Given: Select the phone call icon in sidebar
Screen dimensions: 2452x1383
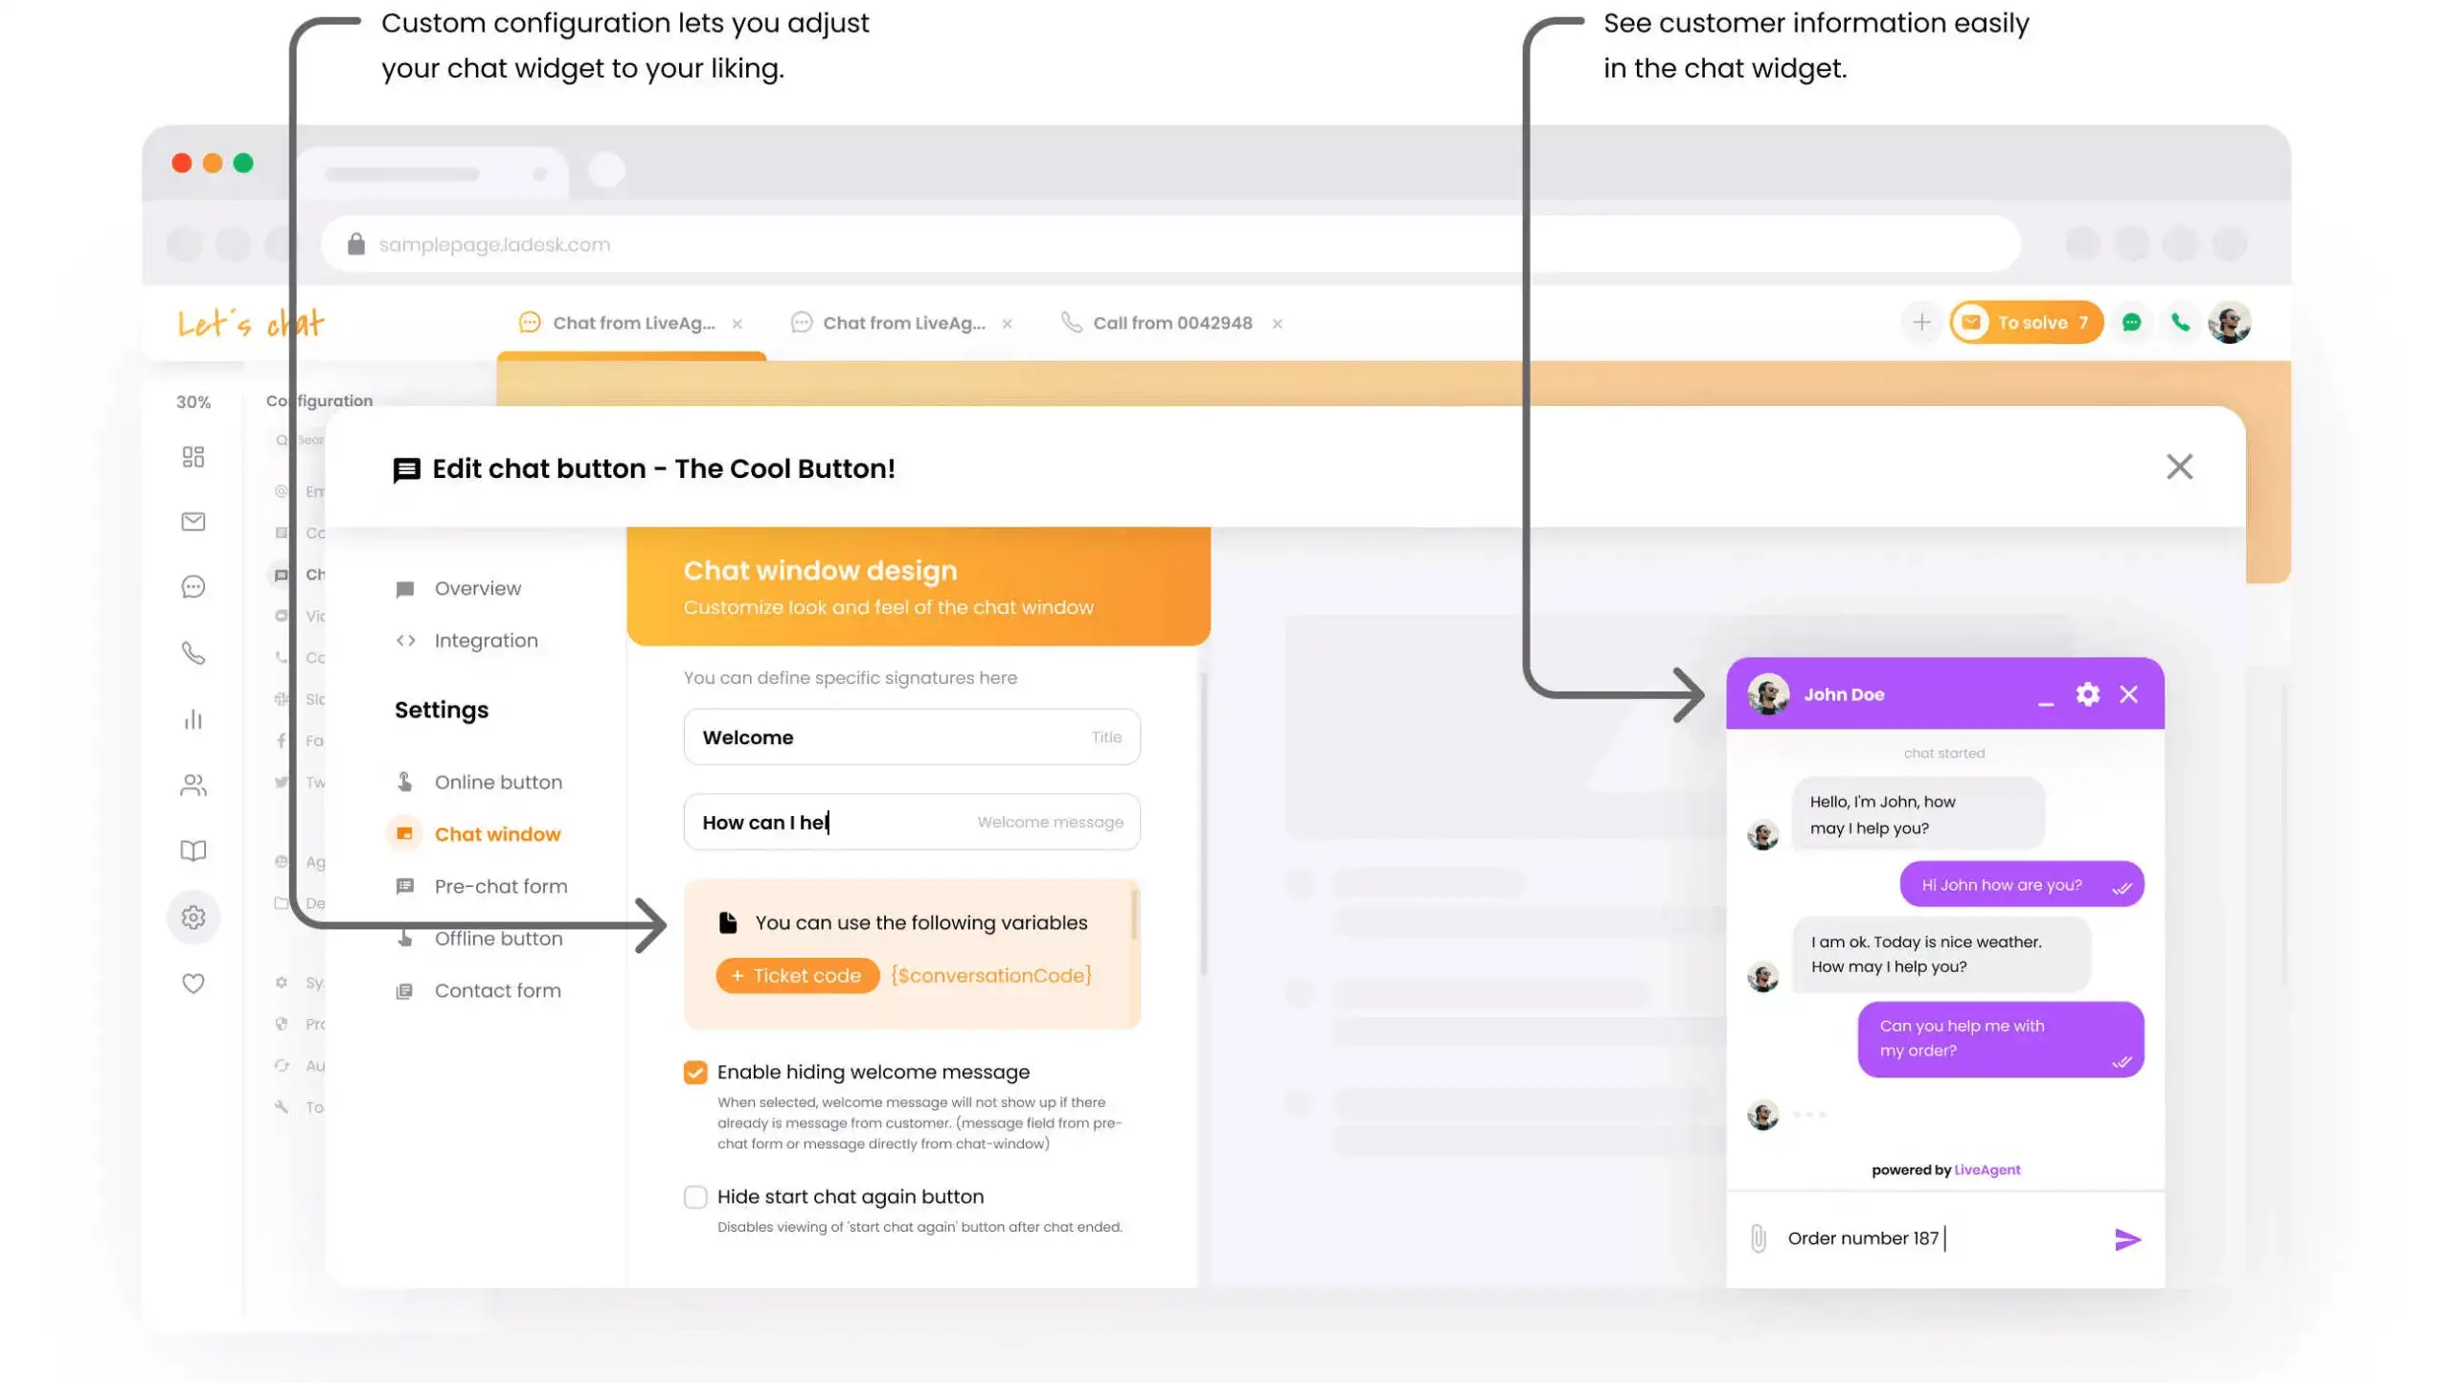Looking at the screenshot, I should (191, 652).
